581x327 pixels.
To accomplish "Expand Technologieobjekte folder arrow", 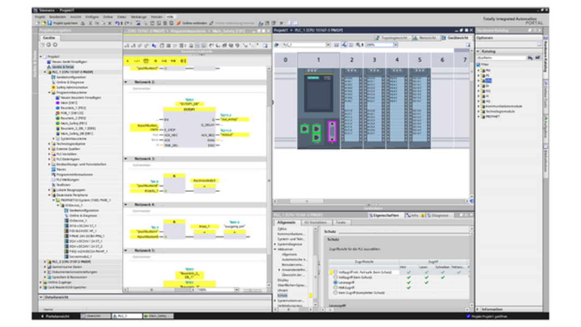I will tap(49, 144).
